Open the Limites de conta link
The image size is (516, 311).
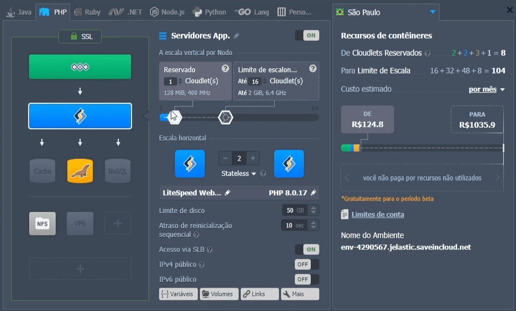[377, 215]
